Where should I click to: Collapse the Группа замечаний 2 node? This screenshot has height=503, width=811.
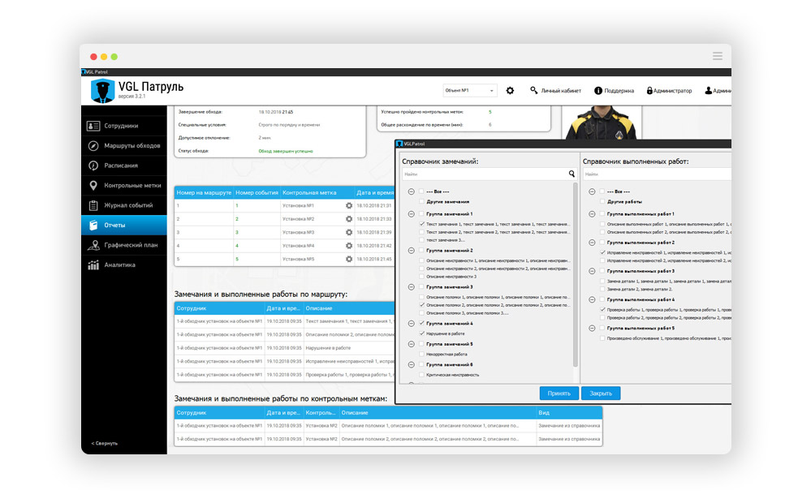point(412,251)
